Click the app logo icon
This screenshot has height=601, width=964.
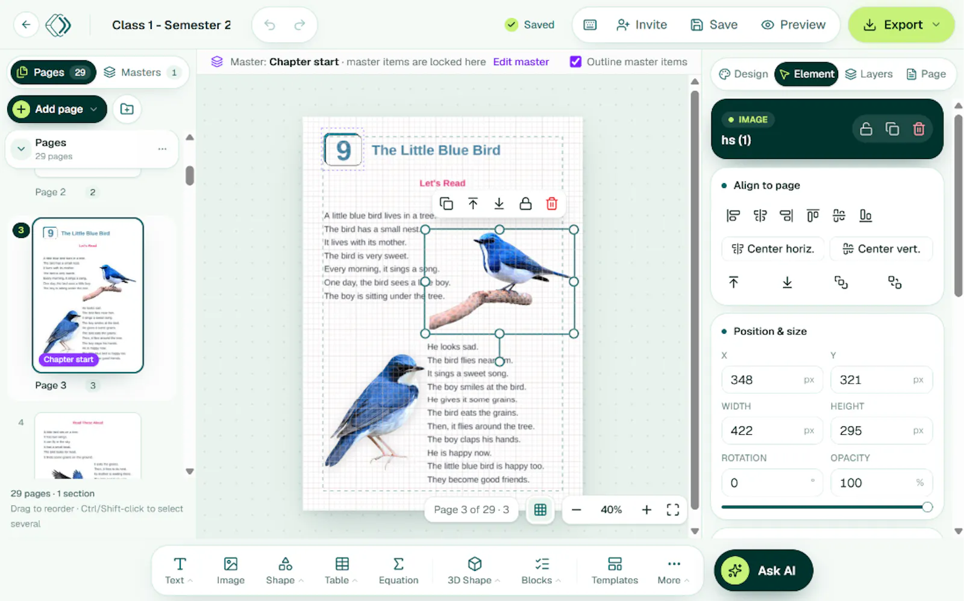point(58,25)
